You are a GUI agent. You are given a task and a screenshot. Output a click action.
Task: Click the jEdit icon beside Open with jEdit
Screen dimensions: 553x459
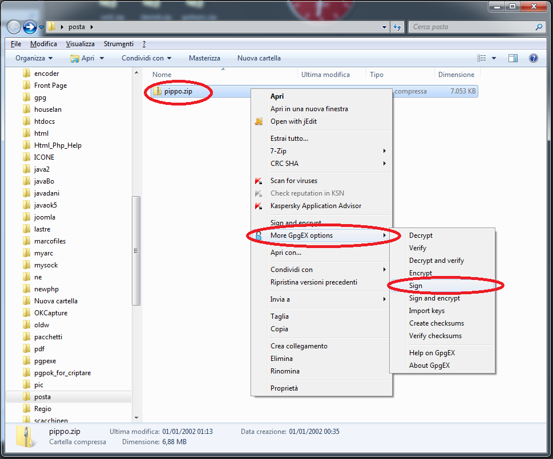pos(259,121)
